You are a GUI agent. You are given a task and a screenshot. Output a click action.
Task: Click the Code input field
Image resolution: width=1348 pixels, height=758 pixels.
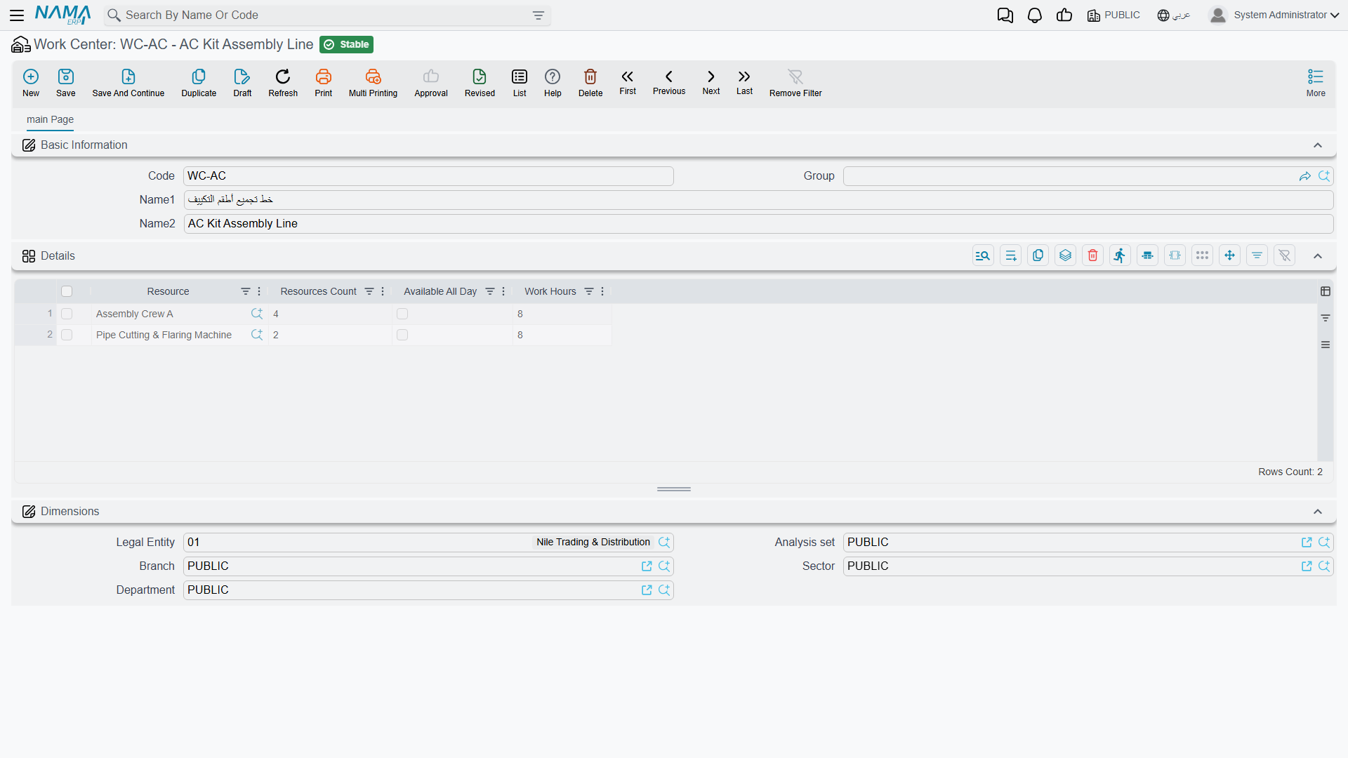(x=428, y=176)
